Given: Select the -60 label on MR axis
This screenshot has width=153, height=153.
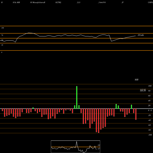Looking at the screenshot, I should [x=149, y=125].
